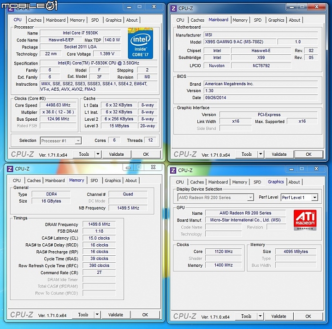Click Tools button in the Graphics window
The height and width of the screenshot is (329, 332).
click(x=246, y=316)
